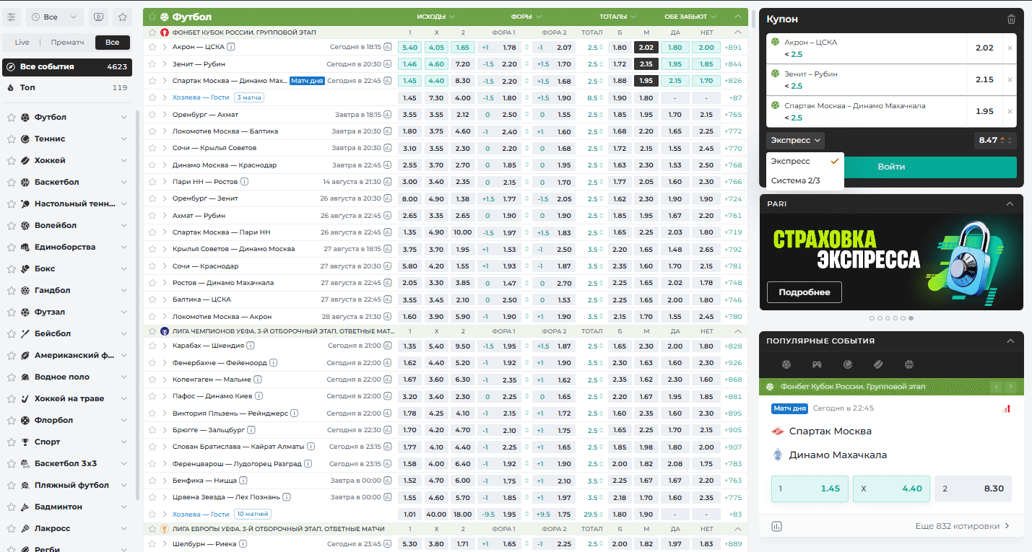Clear the coupon with the trash icon

click(1011, 19)
